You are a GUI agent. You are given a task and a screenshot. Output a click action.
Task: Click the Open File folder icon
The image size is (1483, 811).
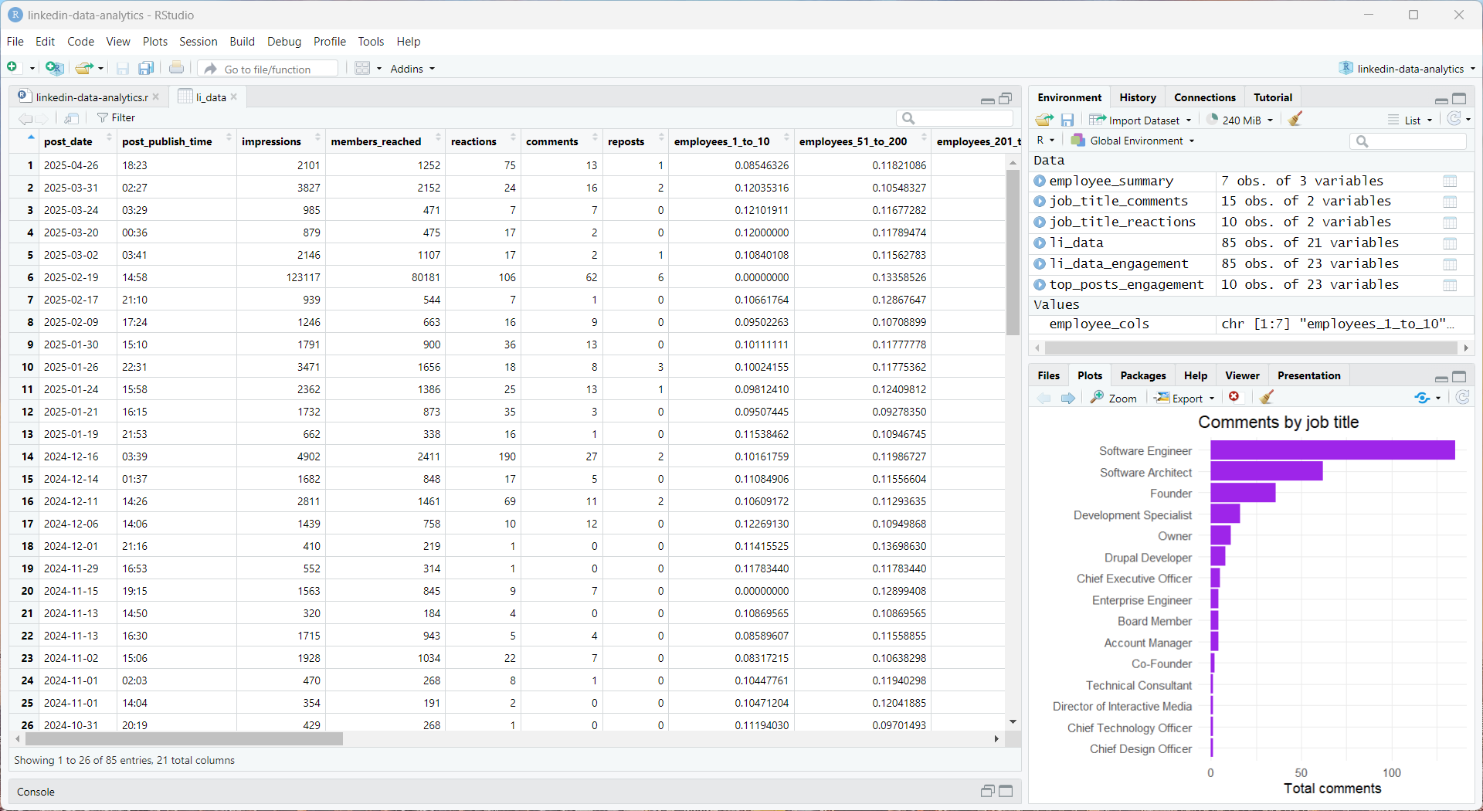coord(84,68)
